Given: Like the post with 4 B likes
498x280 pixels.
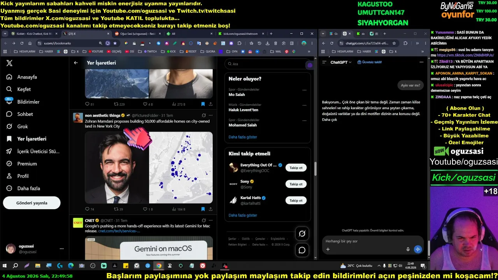Looking at the screenshot, I should [148, 104].
